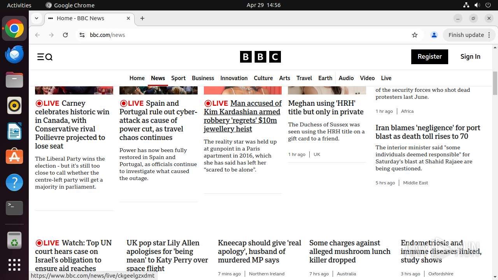Read Endometriosis and immune diseases article
Screen dimensions: 498x280
(x=441, y=251)
